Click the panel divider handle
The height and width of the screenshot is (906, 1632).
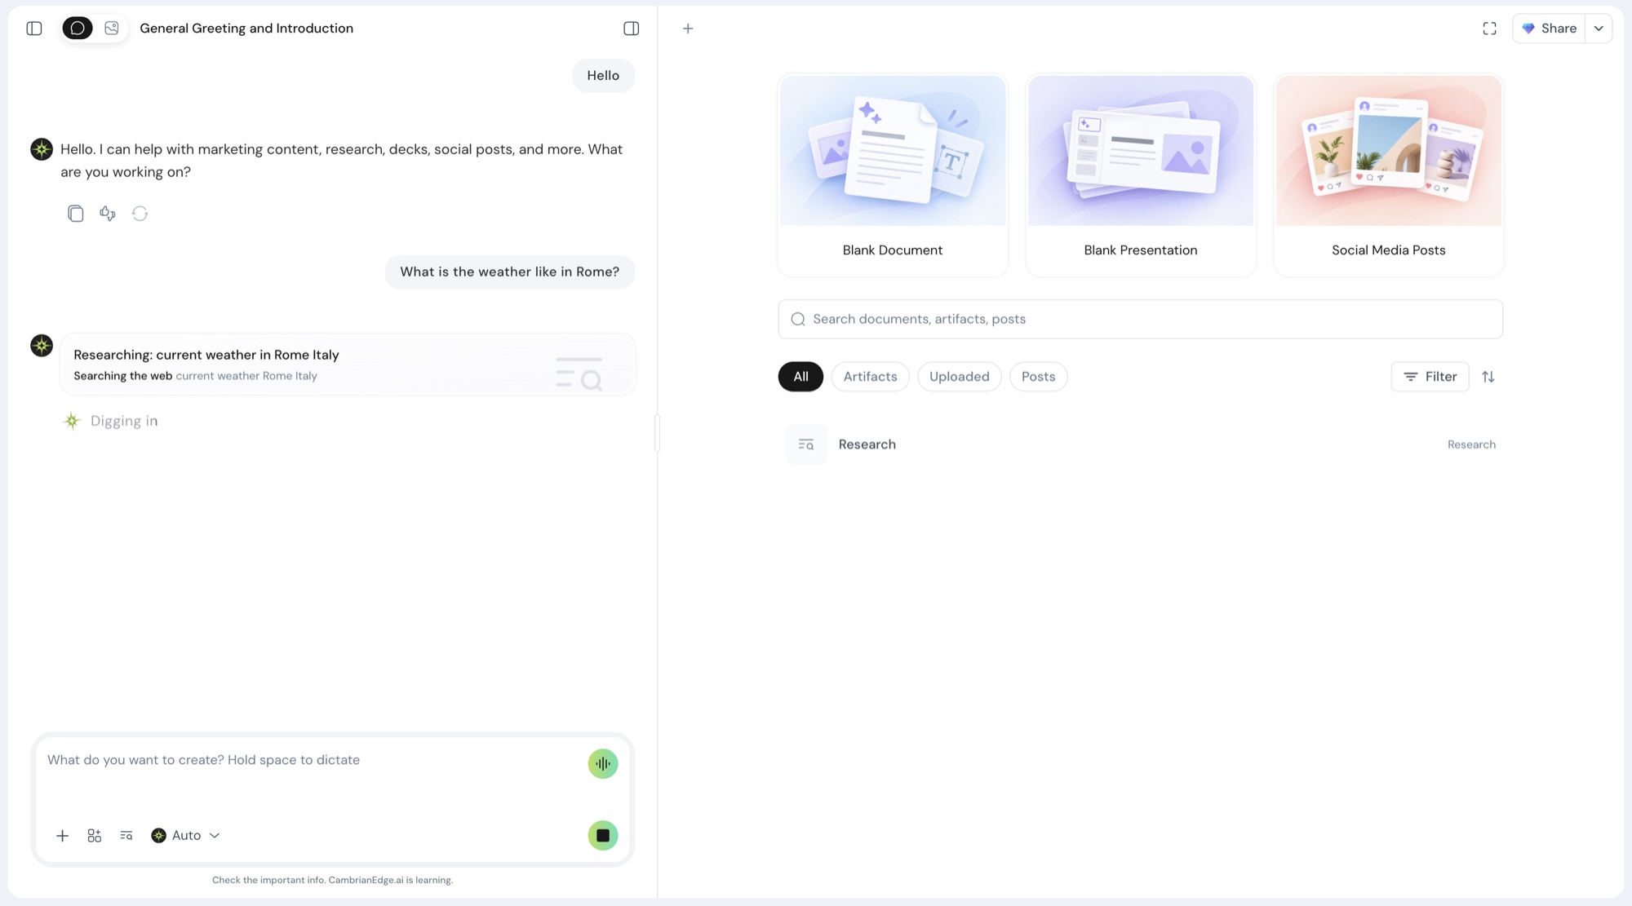(657, 433)
